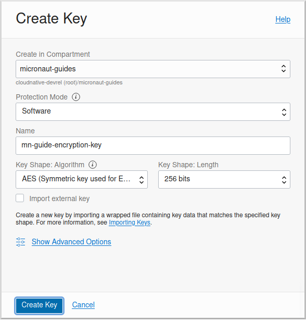
Task: Open the micronaut-guides compartment dropdown
Action: coord(153,69)
